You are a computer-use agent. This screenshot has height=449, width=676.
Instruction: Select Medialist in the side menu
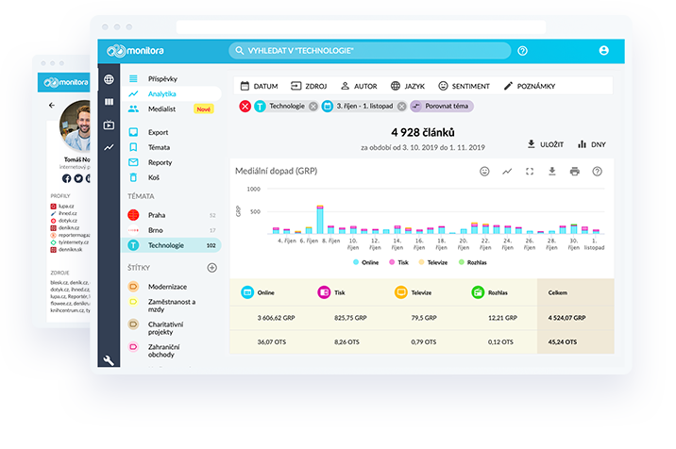163,109
